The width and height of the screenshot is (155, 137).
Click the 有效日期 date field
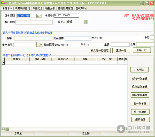[x=67, y=45]
